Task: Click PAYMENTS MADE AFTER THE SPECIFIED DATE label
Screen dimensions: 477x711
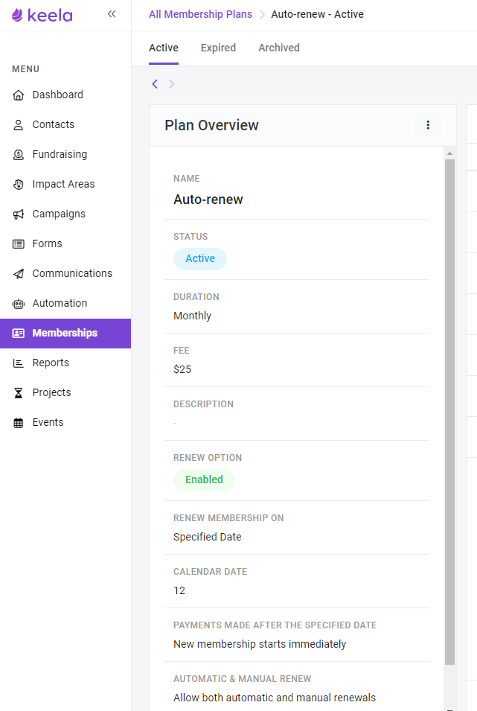Action: click(275, 625)
